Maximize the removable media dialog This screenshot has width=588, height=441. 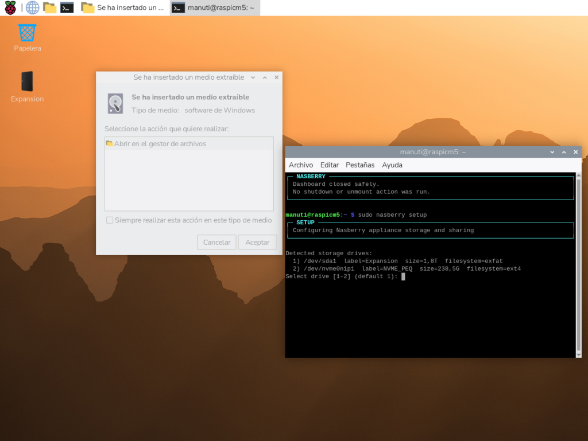[x=265, y=77]
